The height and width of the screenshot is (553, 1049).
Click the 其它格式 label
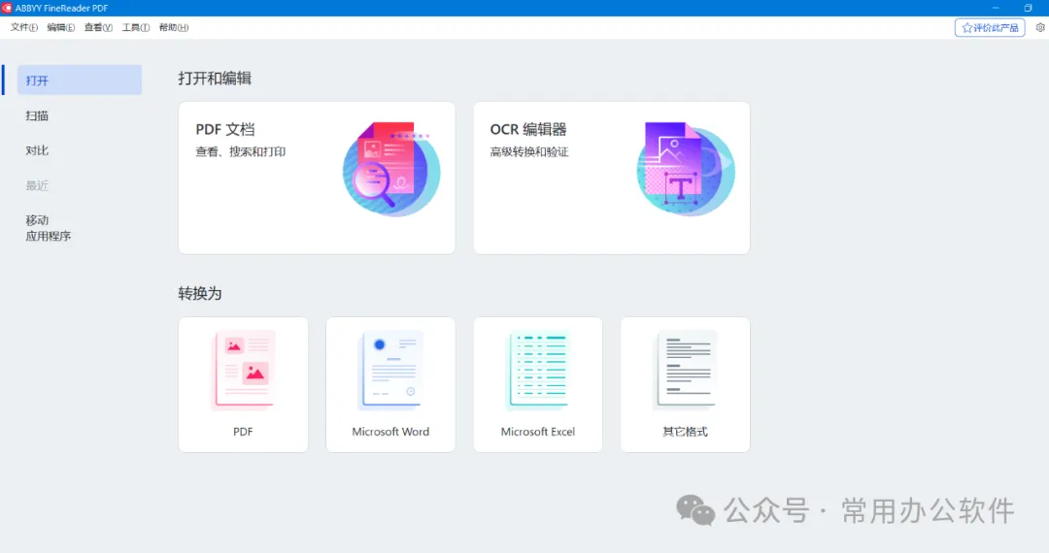(685, 432)
